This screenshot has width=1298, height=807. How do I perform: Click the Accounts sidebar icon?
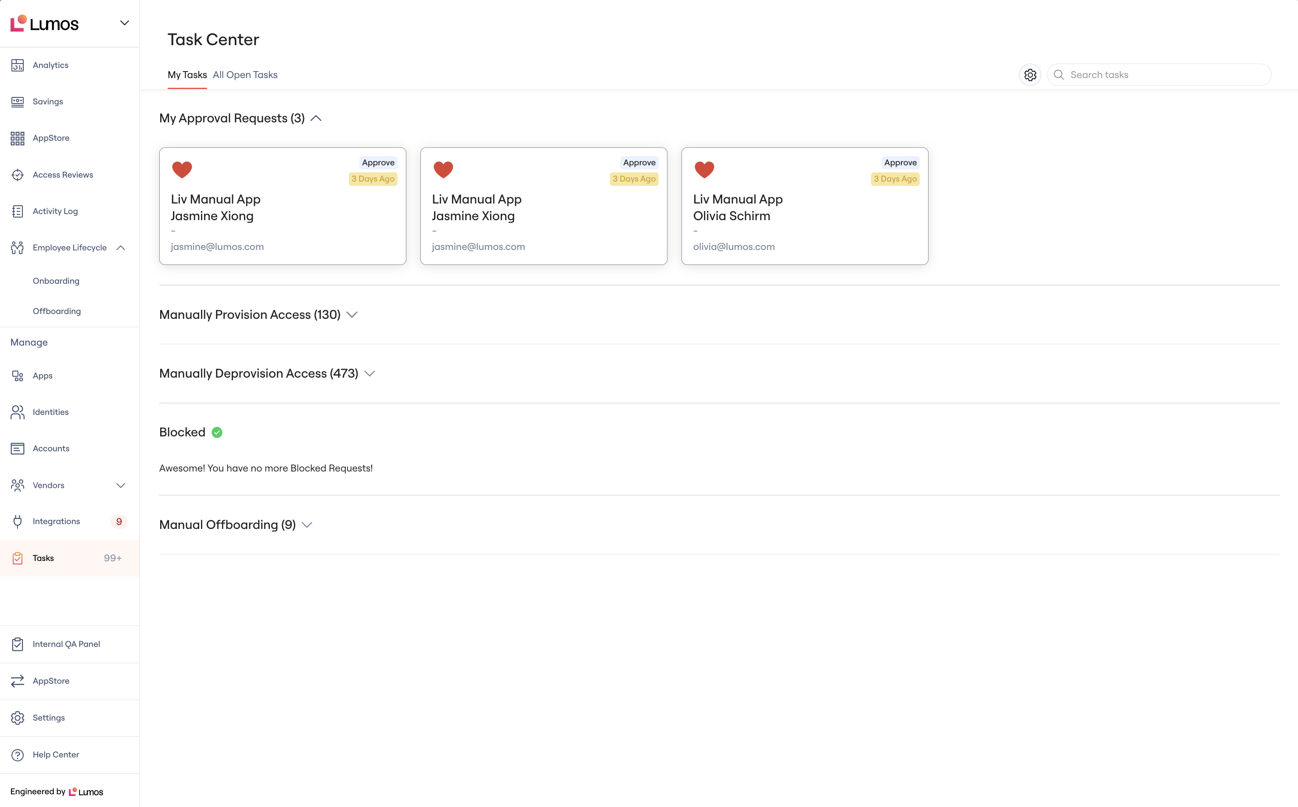(18, 448)
